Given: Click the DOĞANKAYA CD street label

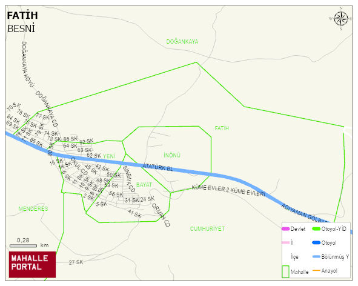Looking at the screenshot, I should 47,108.
